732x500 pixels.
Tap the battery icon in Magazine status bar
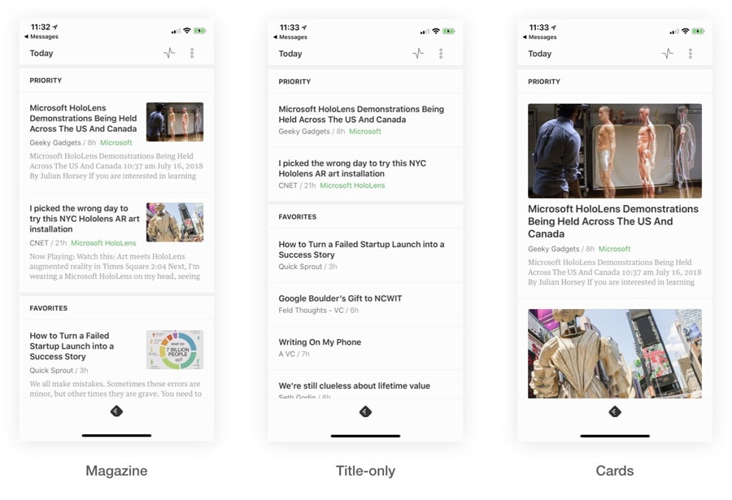tap(200, 31)
